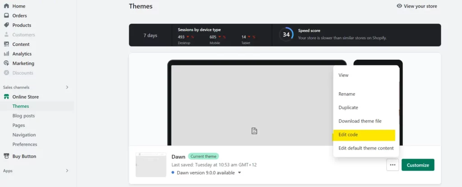Open Content in the sidebar
The height and width of the screenshot is (187, 462).
click(21, 45)
